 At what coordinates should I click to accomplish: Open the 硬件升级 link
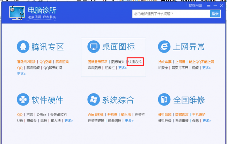165,121
